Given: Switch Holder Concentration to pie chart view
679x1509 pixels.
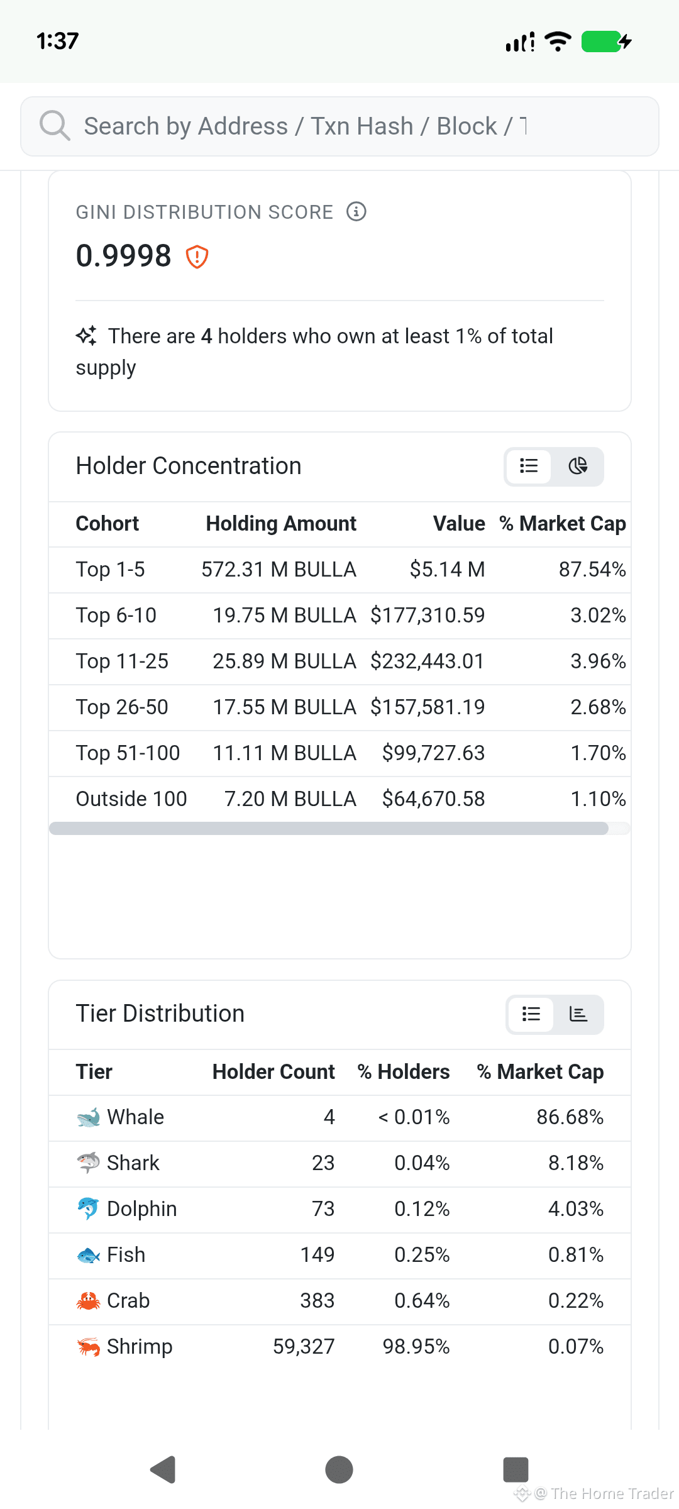Looking at the screenshot, I should 578,466.
